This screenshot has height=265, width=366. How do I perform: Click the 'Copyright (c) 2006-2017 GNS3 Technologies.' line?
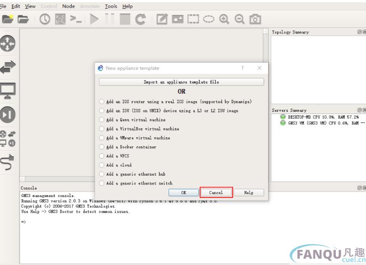coord(68,206)
